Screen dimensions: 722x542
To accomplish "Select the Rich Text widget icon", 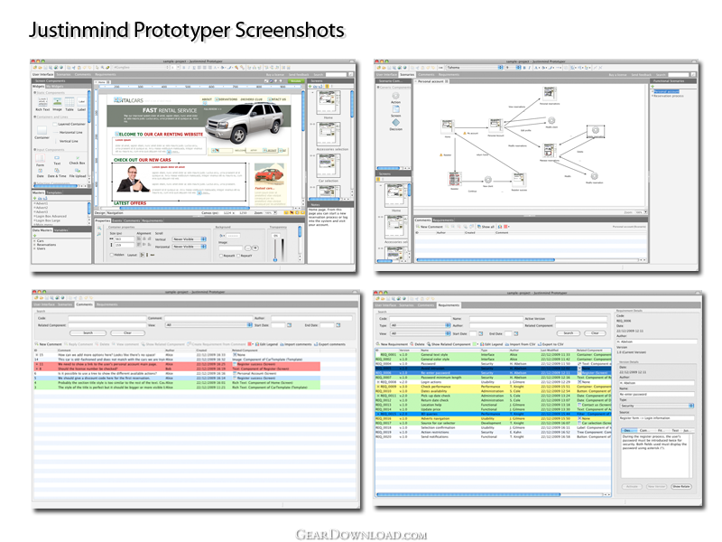I will click(x=42, y=101).
